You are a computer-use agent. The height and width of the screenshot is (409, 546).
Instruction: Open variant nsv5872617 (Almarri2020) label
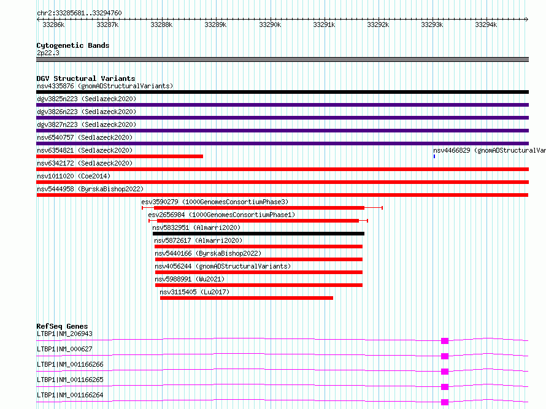pos(198,240)
